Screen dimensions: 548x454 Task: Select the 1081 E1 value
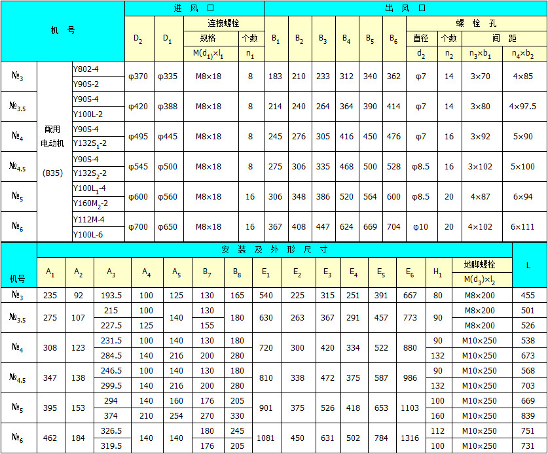coord(266,438)
